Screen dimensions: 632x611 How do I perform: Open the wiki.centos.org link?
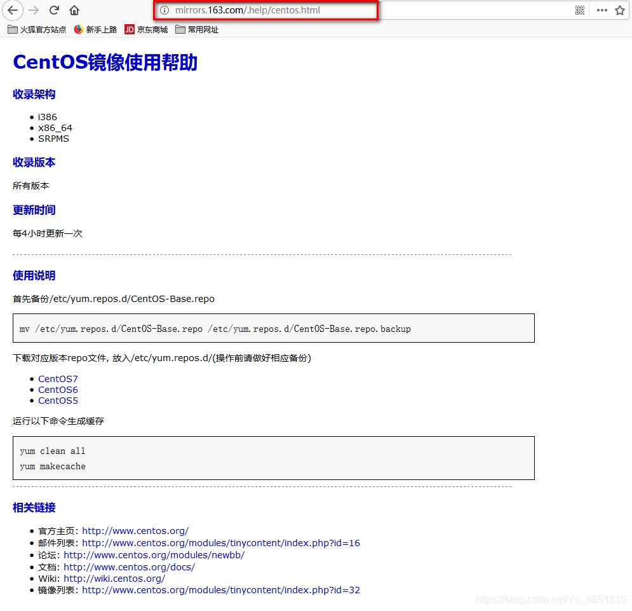coord(114,579)
